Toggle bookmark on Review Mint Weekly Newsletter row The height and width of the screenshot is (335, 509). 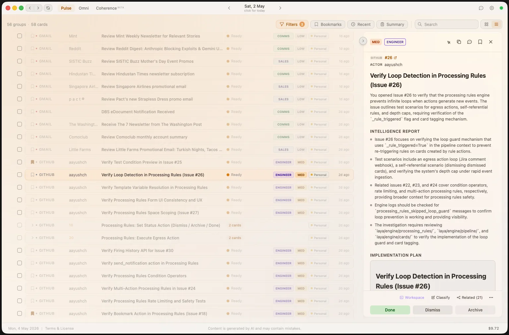32,36
